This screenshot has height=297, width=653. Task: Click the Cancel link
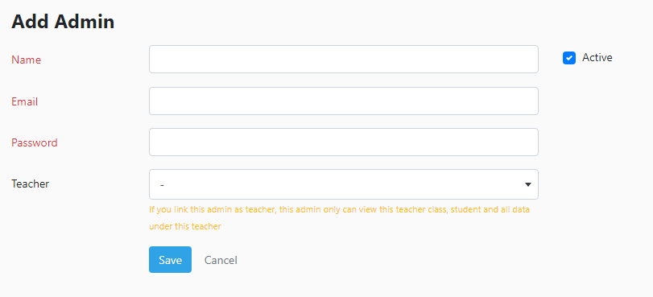click(x=221, y=260)
